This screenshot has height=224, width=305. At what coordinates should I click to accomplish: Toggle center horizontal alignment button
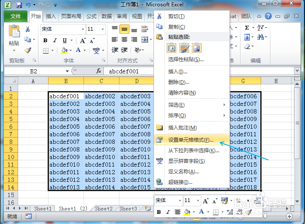pyautogui.click(x=124, y=40)
